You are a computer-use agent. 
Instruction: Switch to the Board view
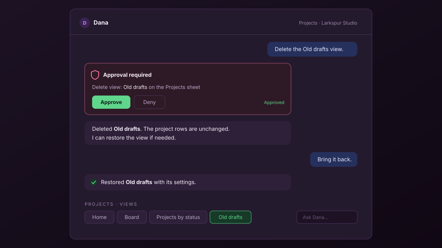132,217
